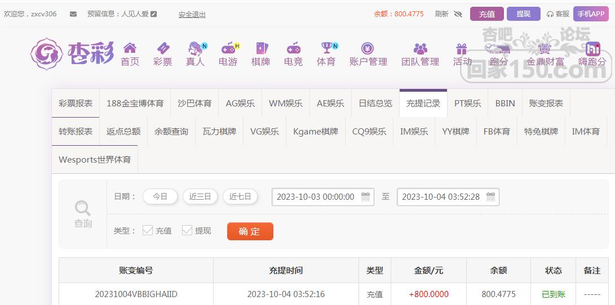Open the 电游 gamepad icon
Viewport: 615px width, 305px height.
(x=228, y=48)
